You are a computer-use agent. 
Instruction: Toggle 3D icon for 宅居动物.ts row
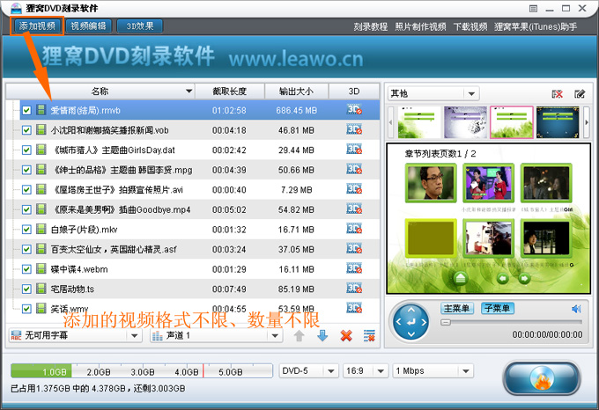point(354,289)
